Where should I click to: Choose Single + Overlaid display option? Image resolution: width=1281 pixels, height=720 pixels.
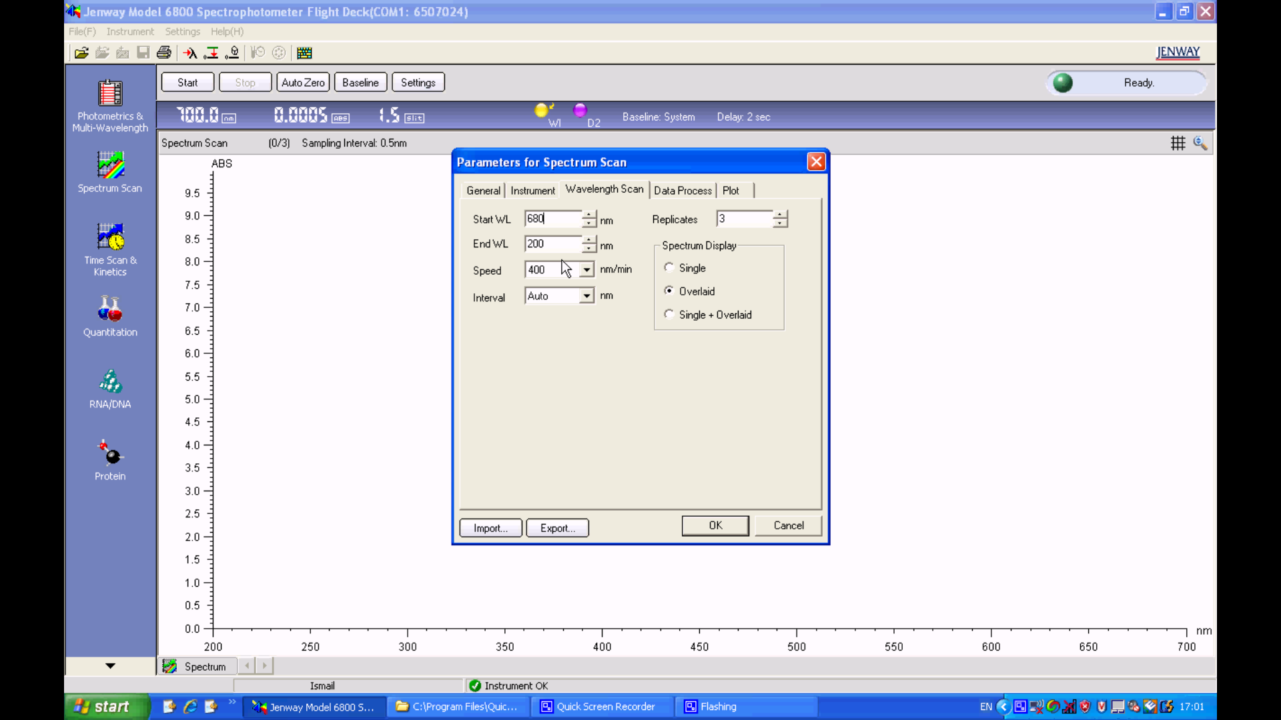669,315
